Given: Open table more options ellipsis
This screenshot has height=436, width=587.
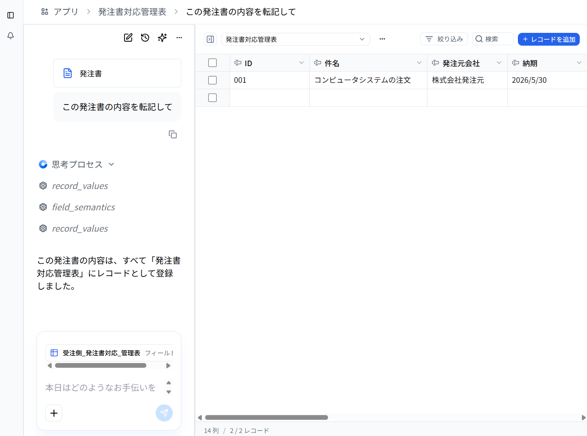Looking at the screenshot, I should 382,39.
